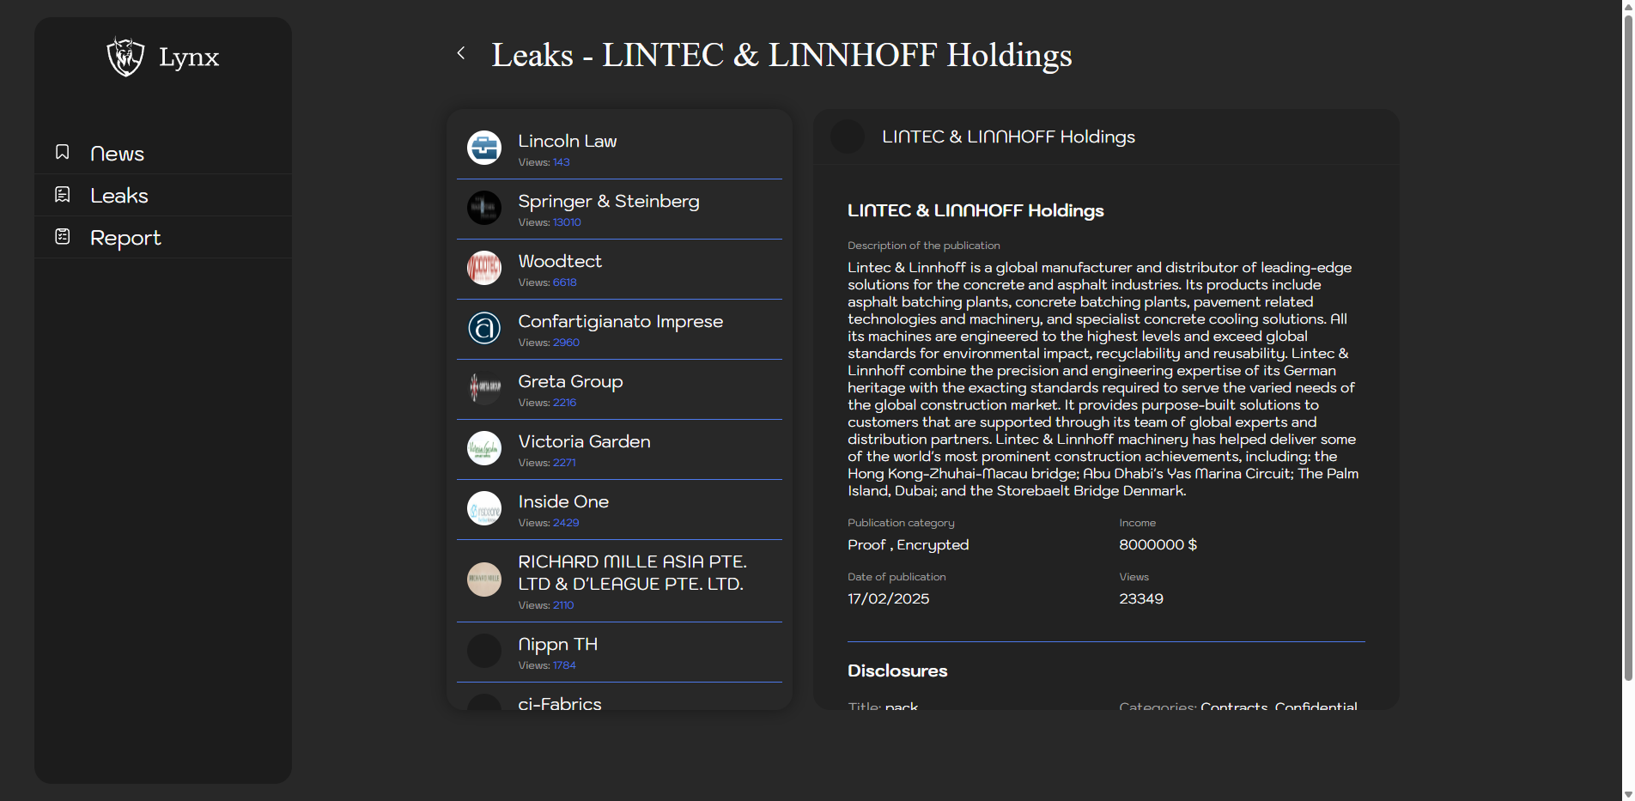The height and width of the screenshot is (801, 1635).
Task: Click the document icon beside Leaks
Action: pos(63,195)
